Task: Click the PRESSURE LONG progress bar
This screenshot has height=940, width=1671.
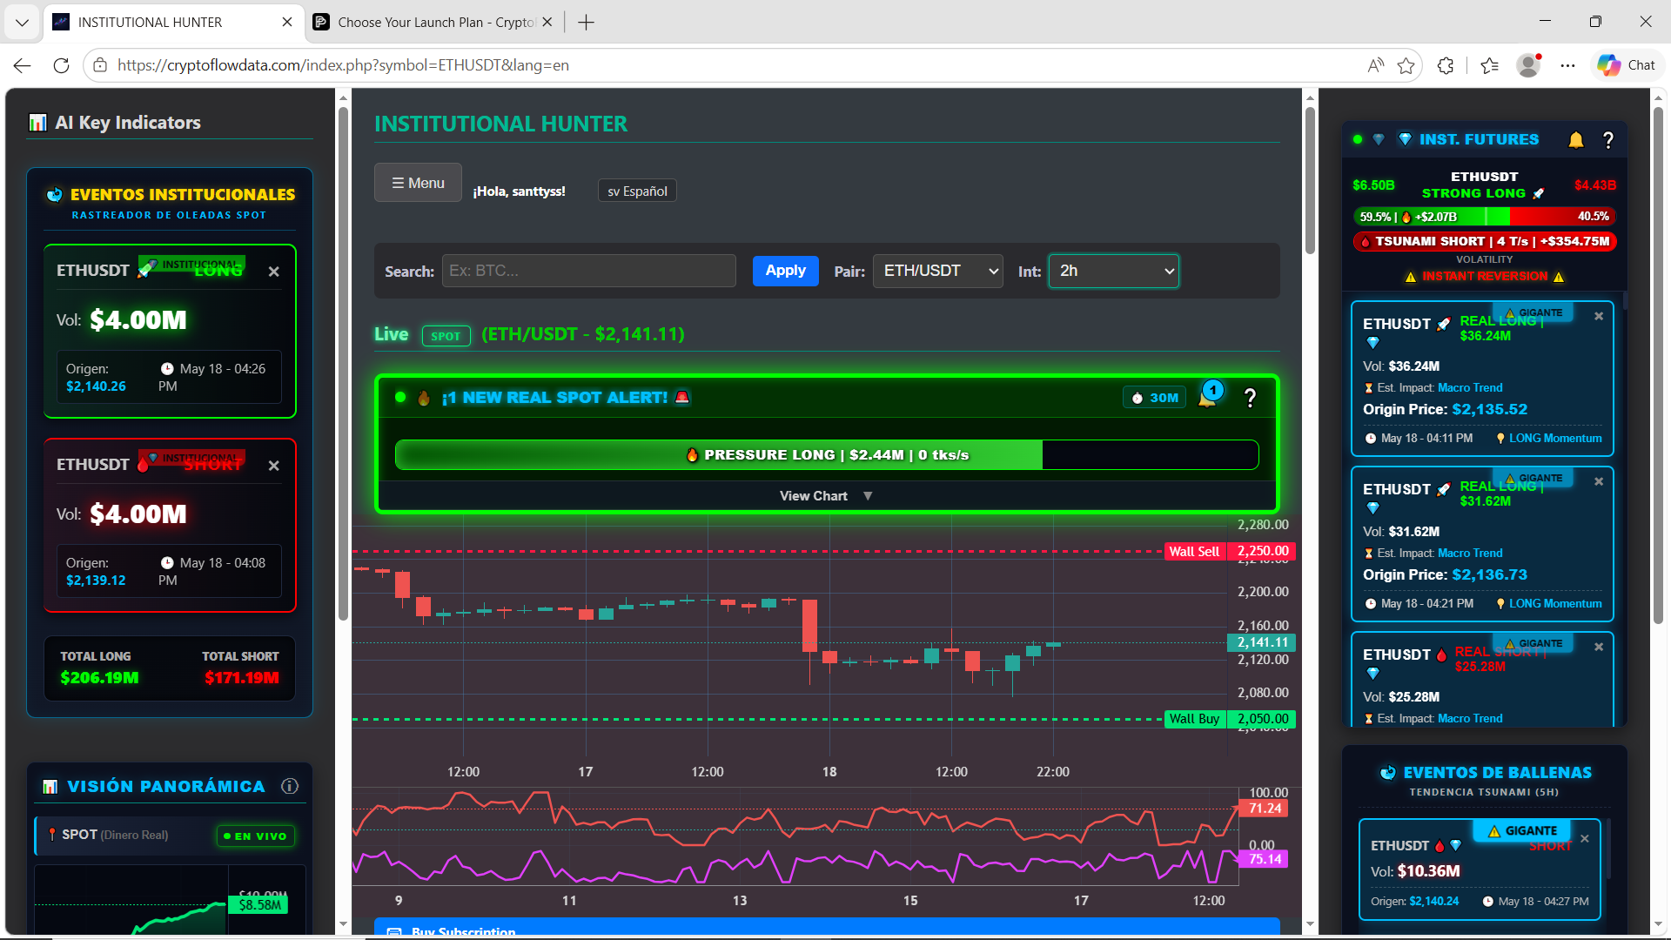Action: coord(827,454)
